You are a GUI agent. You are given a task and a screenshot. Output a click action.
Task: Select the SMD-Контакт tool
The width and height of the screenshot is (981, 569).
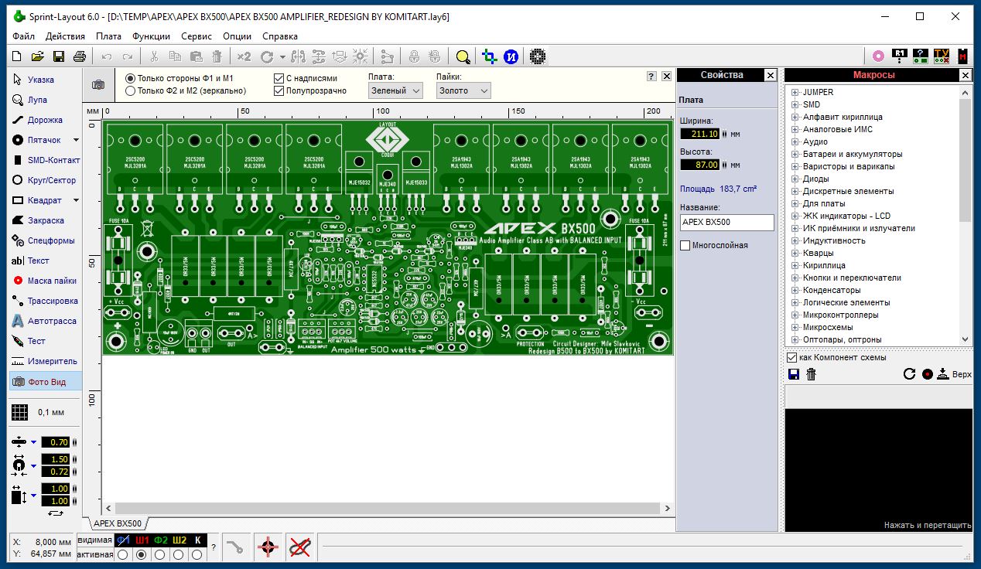tap(46, 160)
